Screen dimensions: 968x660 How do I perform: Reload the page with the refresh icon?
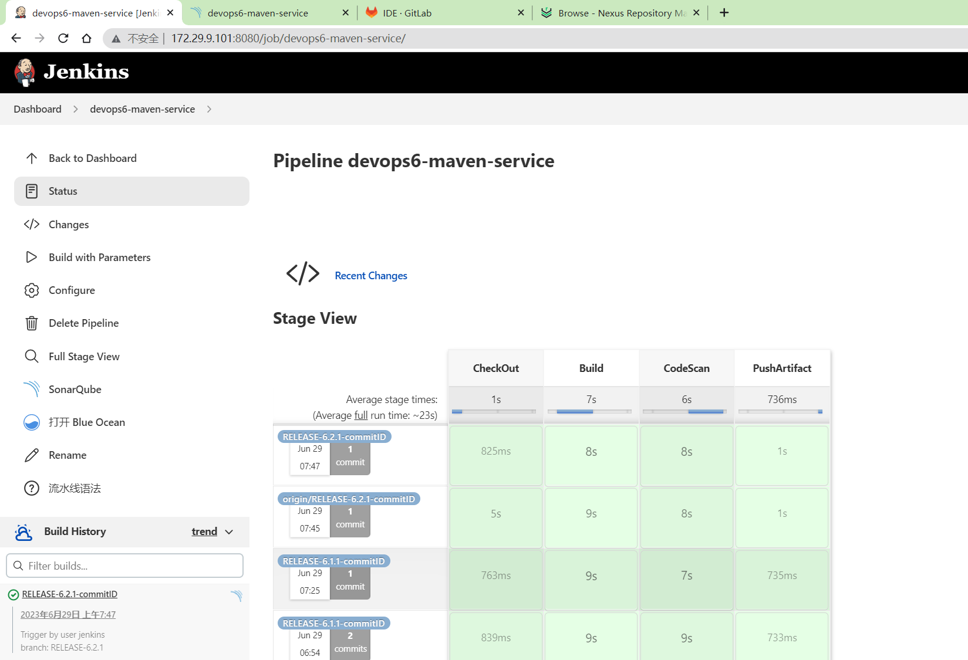63,38
